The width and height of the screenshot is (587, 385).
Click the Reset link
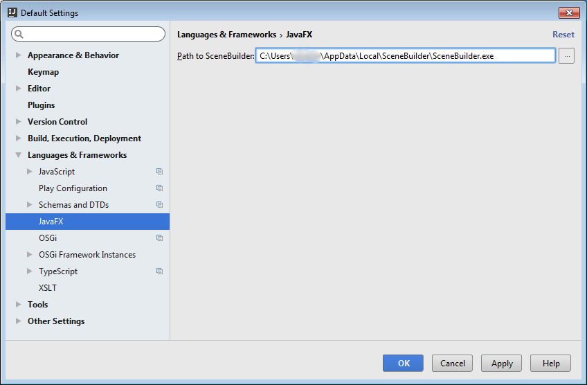563,35
